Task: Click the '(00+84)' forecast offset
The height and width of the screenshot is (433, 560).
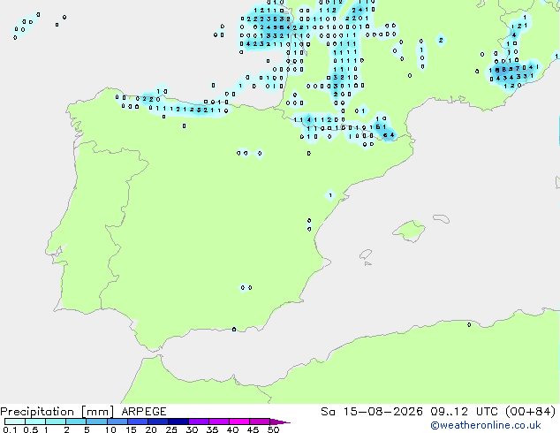Action: [x=531, y=412]
